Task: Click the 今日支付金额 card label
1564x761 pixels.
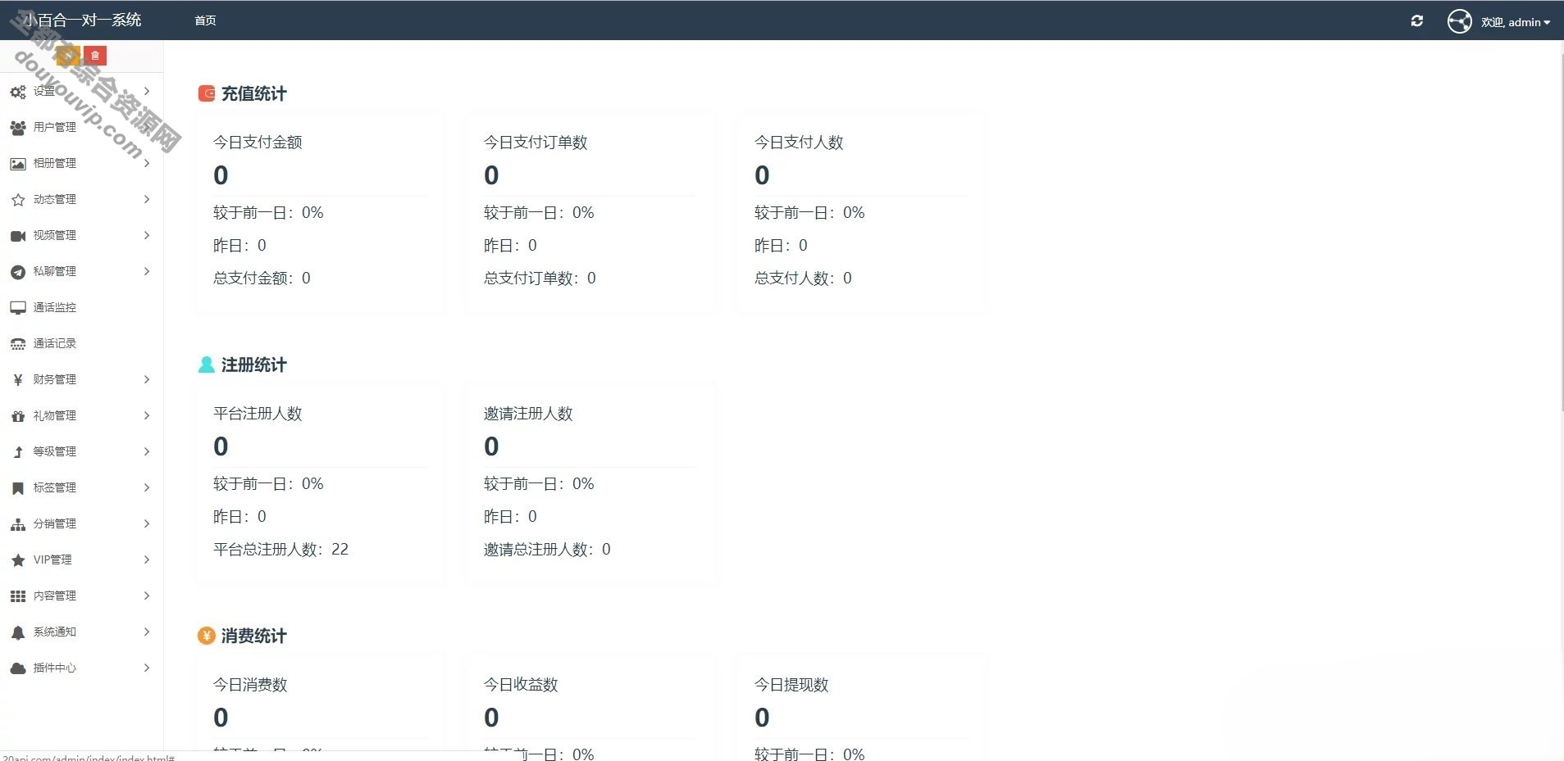Action: coord(258,143)
